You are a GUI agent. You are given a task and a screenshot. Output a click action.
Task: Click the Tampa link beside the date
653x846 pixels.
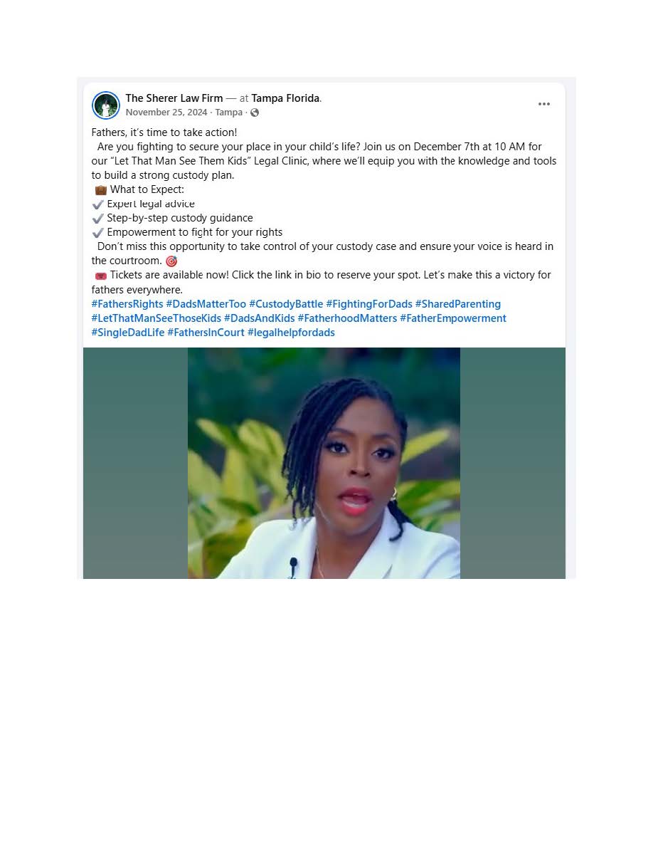point(228,113)
